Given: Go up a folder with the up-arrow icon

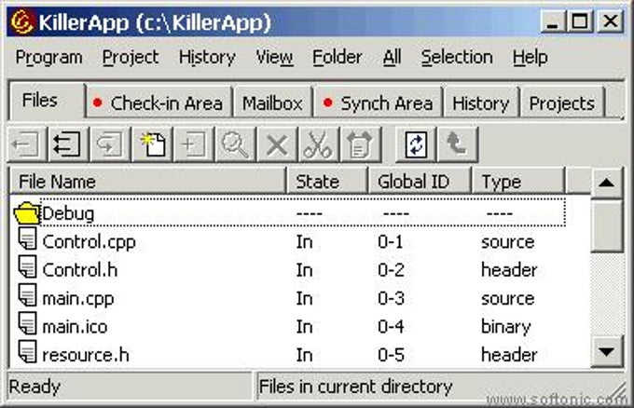Looking at the screenshot, I should (x=457, y=144).
